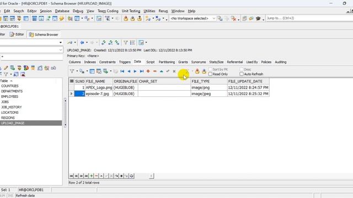Expand dropdown next to delete workspace icon

(238, 19)
